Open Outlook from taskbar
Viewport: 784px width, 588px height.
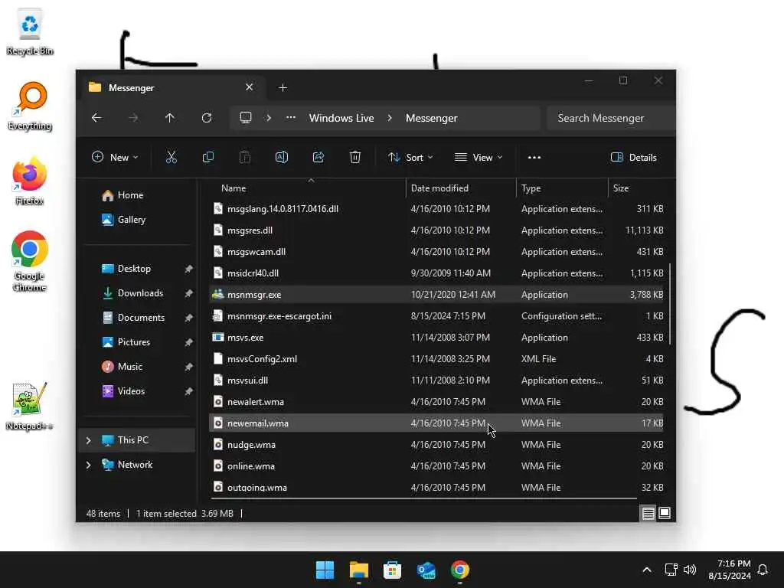pos(426,570)
